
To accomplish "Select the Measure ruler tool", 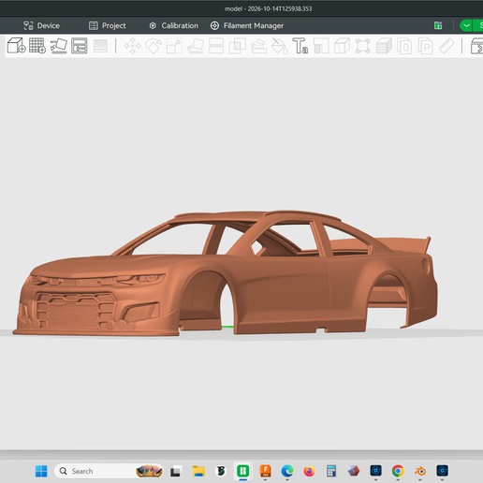I will click(446, 46).
